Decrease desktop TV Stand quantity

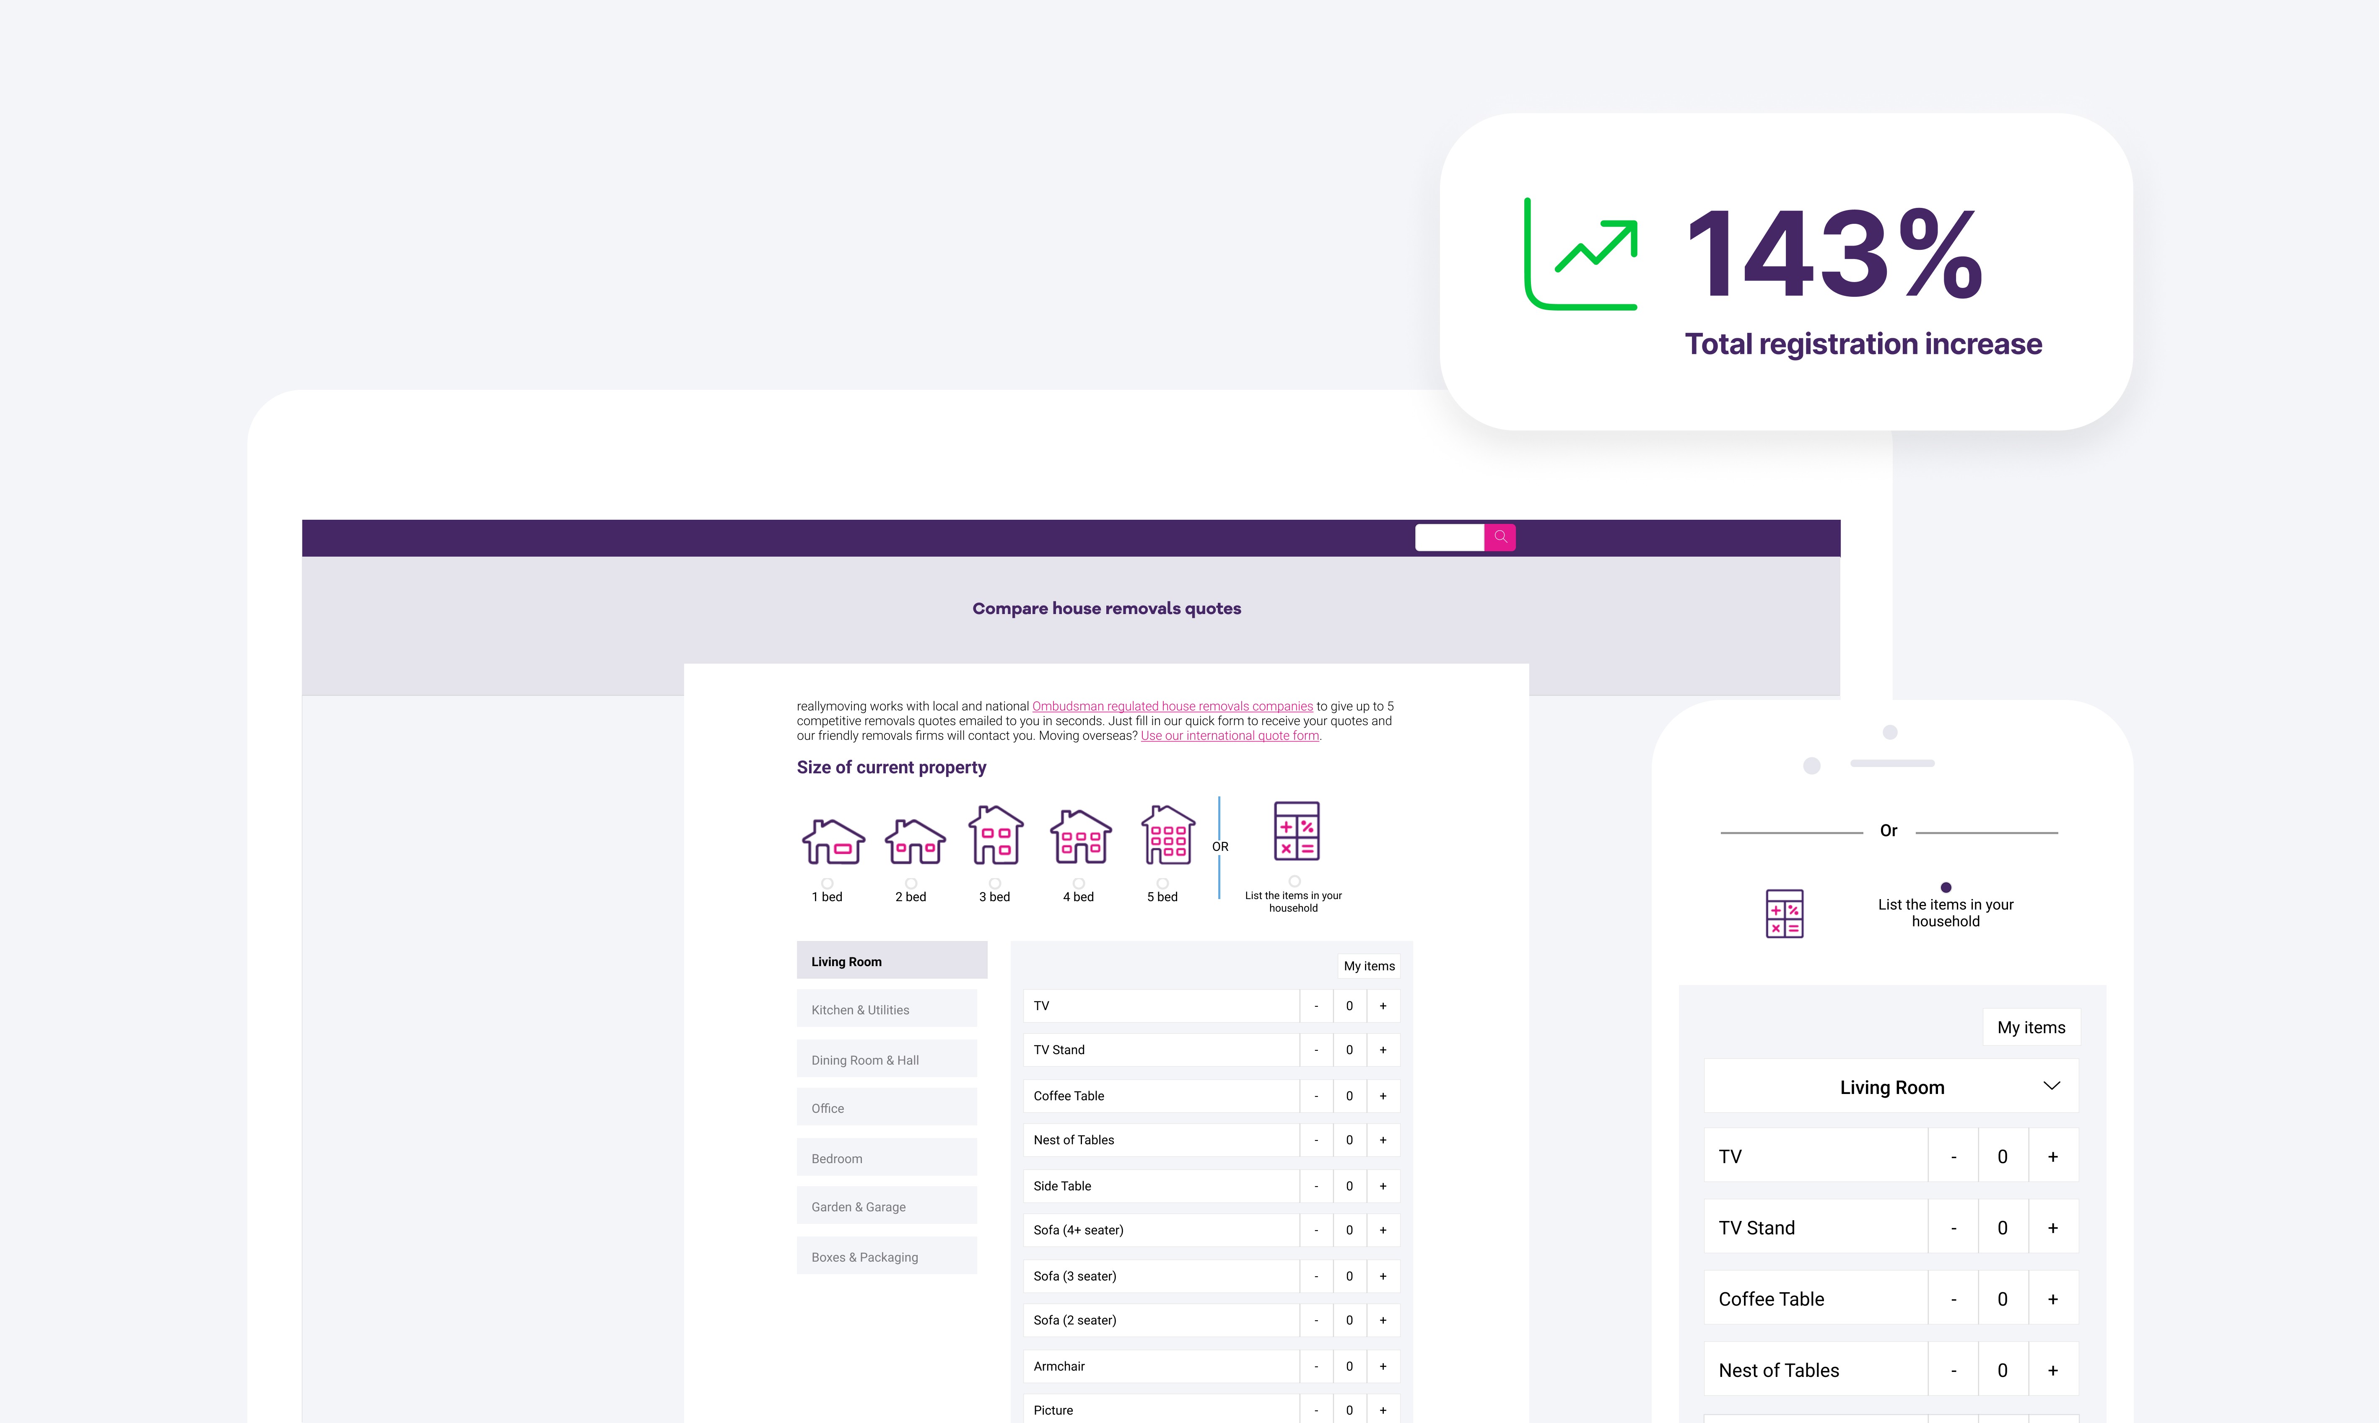[x=1317, y=1050]
